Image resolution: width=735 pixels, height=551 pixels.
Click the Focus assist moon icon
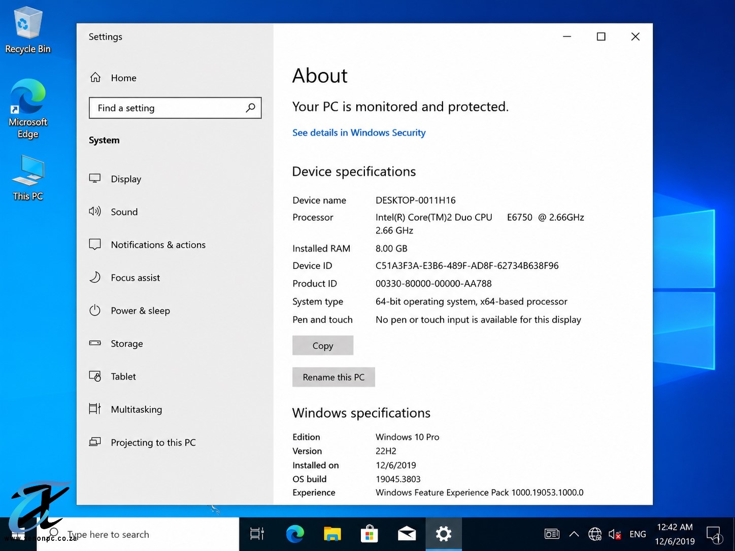(95, 278)
